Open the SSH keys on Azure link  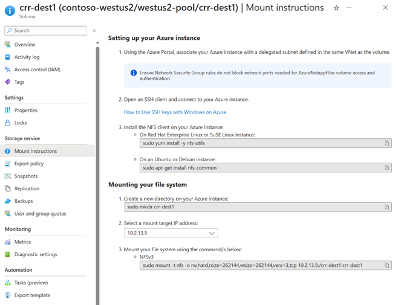175,112
